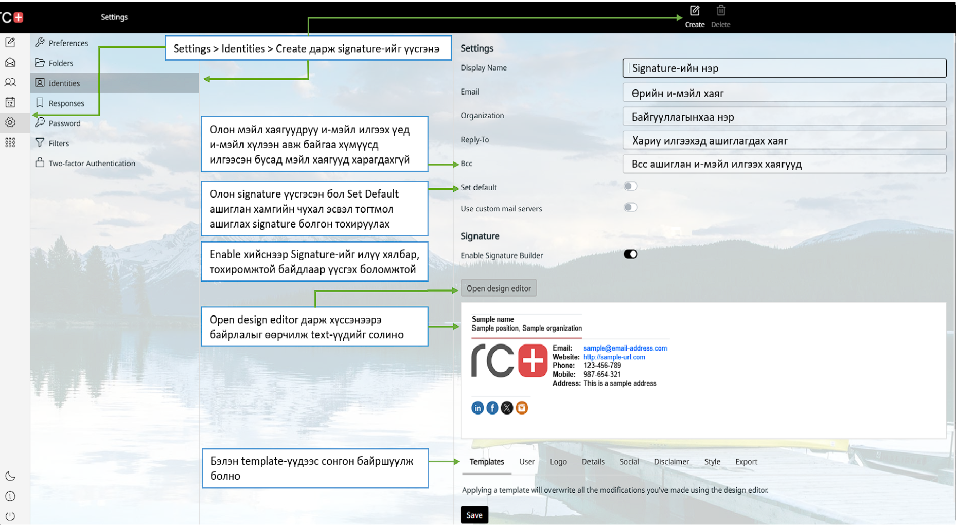
Task: Click the X icon in signature preview
Action: pyautogui.click(x=507, y=408)
